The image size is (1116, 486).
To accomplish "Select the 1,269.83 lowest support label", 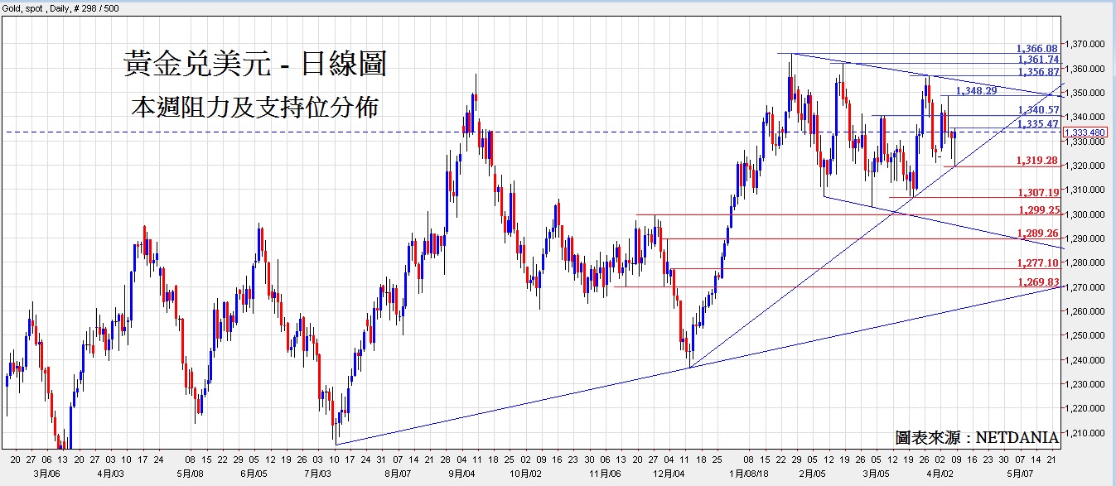I will coord(1037,282).
